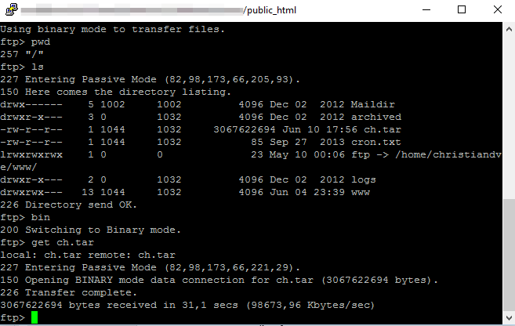This screenshot has width=515, height=326.
Task: Close the PuTTY session window
Action: click(x=497, y=10)
